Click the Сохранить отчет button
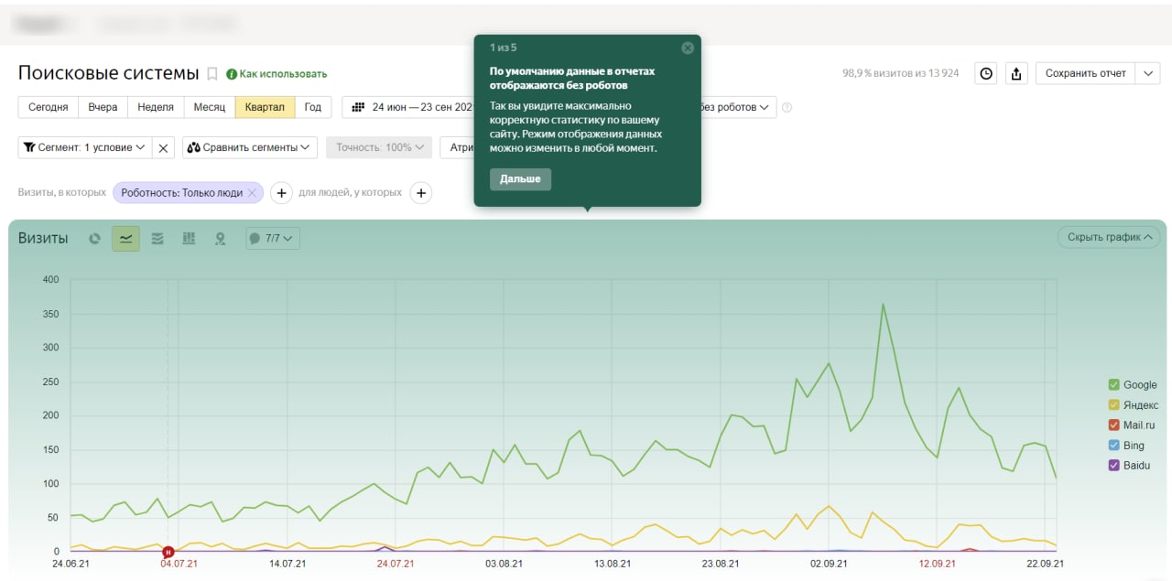The width and height of the screenshot is (1172, 581). [x=1085, y=74]
